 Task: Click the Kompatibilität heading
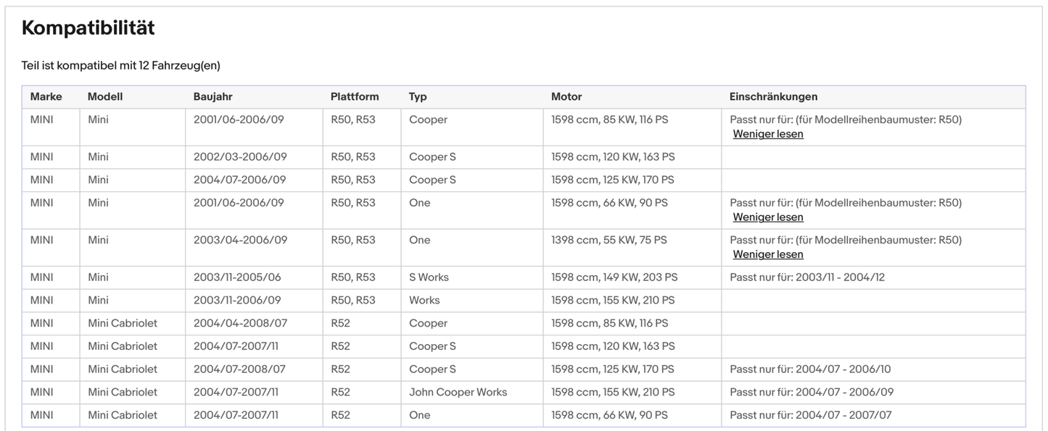[88, 28]
